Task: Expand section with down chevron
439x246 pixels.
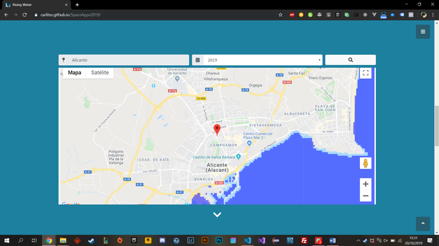Action: click(217, 215)
